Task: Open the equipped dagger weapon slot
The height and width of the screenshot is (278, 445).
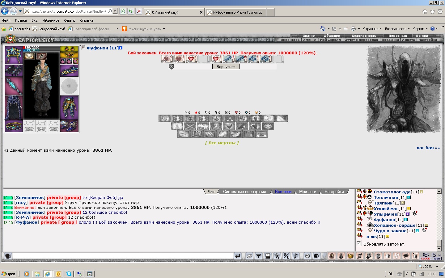Action: 14,86
